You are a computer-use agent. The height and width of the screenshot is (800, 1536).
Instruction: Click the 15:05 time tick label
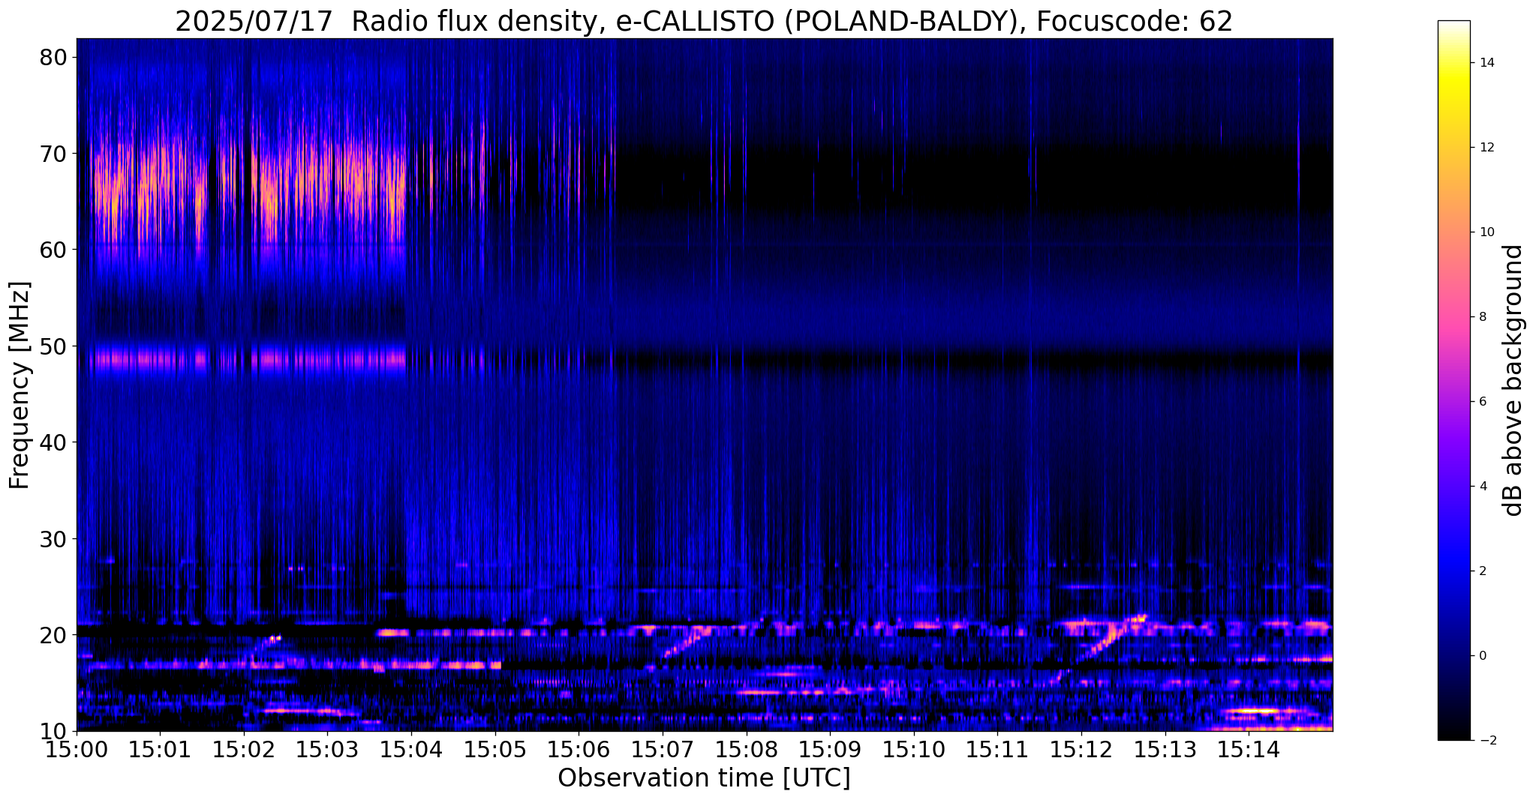[x=495, y=751]
